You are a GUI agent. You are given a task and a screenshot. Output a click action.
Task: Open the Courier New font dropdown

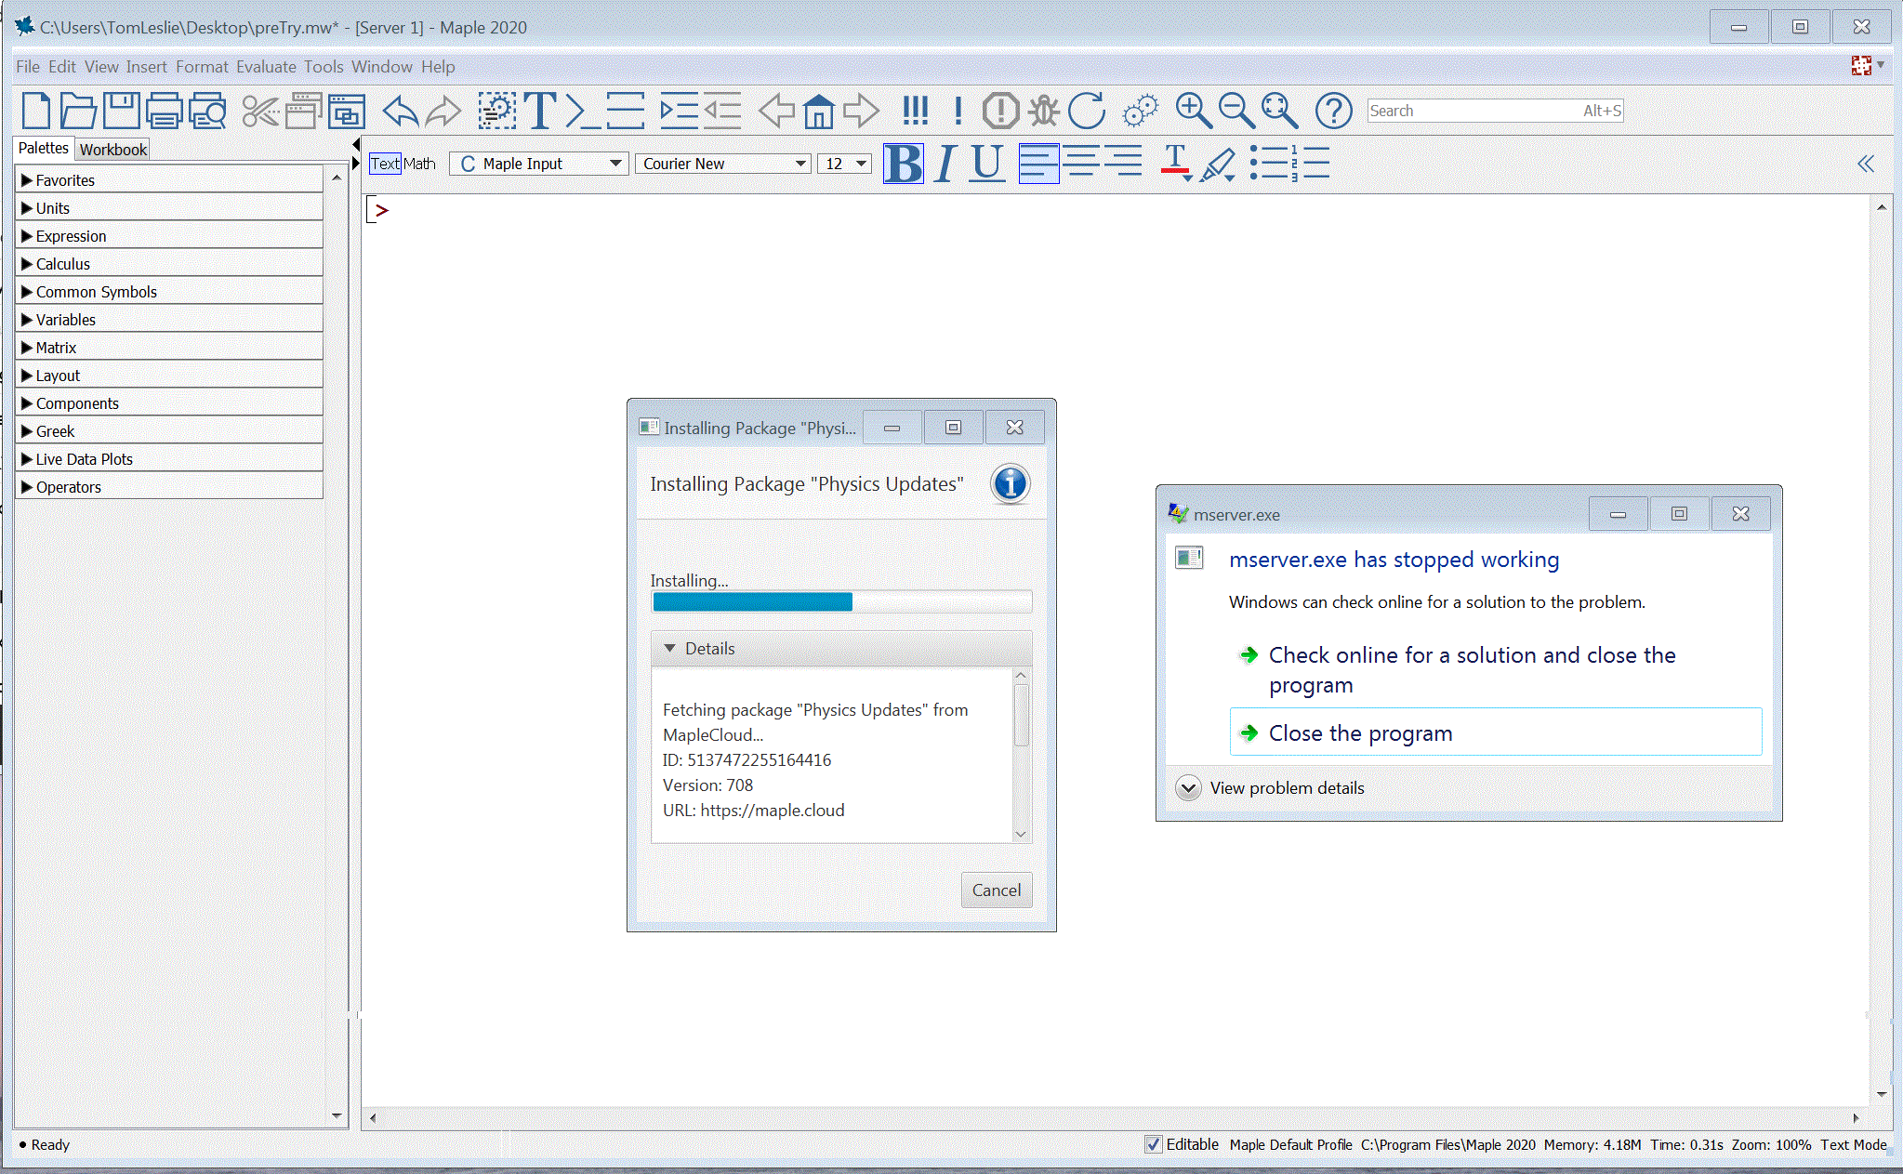pos(723,164)
